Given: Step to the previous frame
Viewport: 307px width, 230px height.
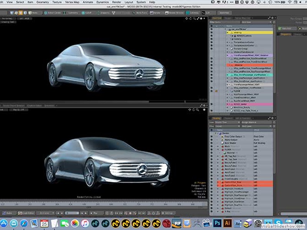Looking at the screenshot, I should point(62,213).
